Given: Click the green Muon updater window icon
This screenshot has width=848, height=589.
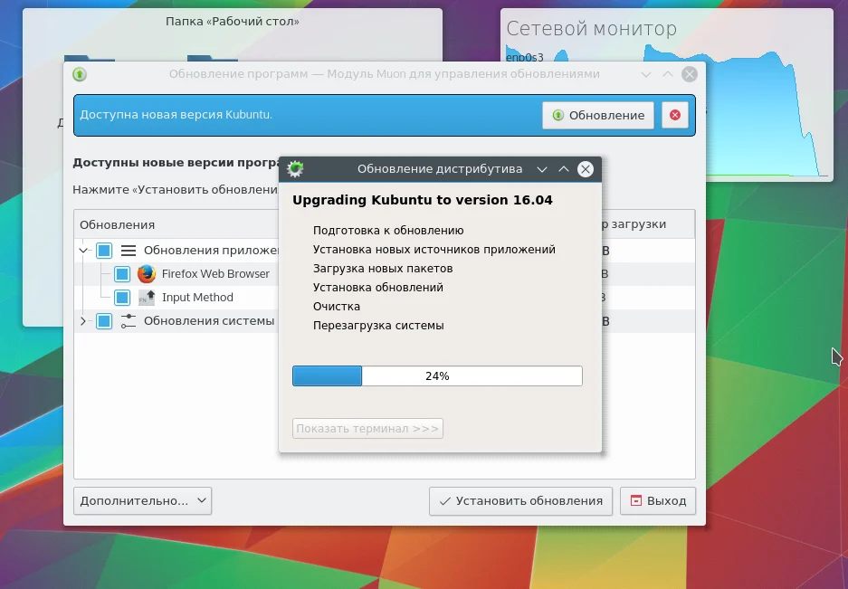Looking at the screenshot, I should (x=80, y=74).
